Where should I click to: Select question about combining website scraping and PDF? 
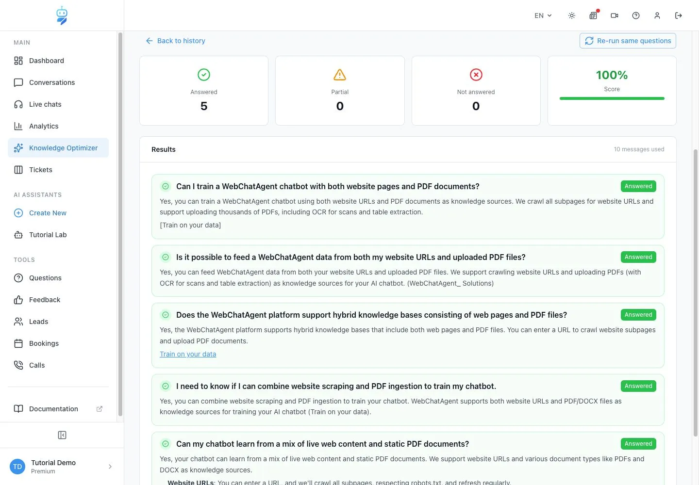[336, 386]
